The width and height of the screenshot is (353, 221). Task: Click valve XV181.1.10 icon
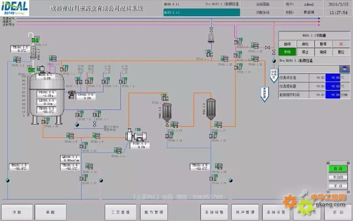(x=84, y=146)
